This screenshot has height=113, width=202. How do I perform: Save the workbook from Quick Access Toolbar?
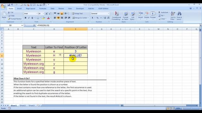9,5
